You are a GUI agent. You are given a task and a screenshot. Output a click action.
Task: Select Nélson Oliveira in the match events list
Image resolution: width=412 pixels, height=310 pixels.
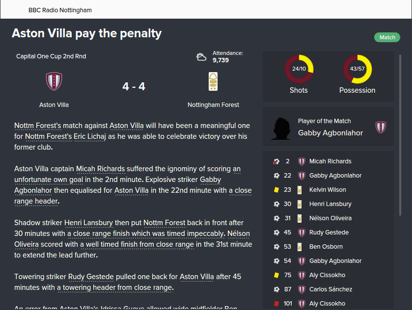[x=330, y=218]
